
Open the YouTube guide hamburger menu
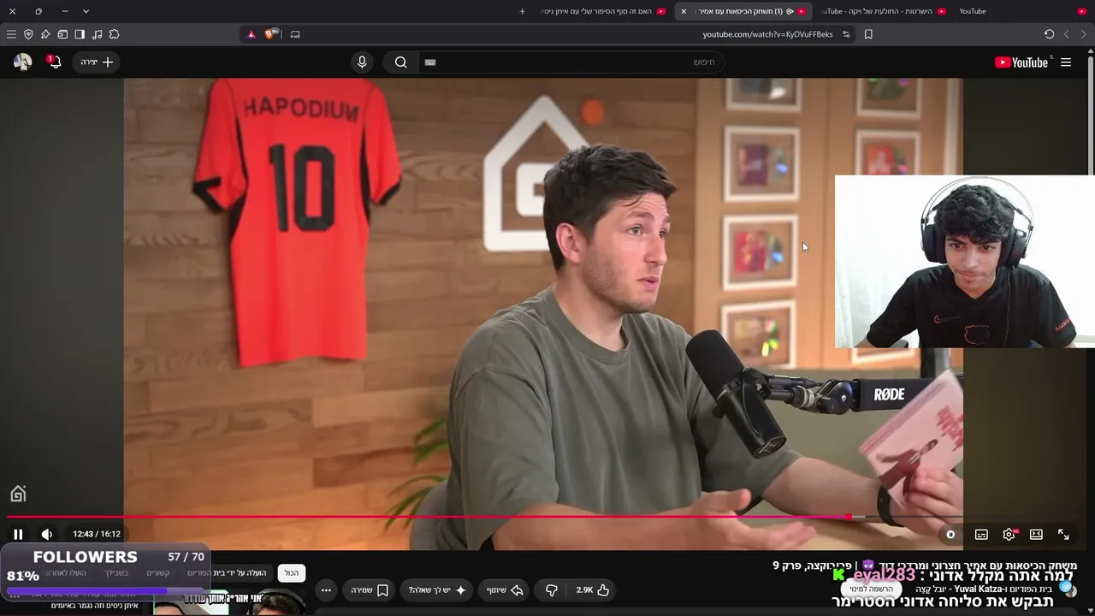pyautogui.click(x=1066, y=62)
